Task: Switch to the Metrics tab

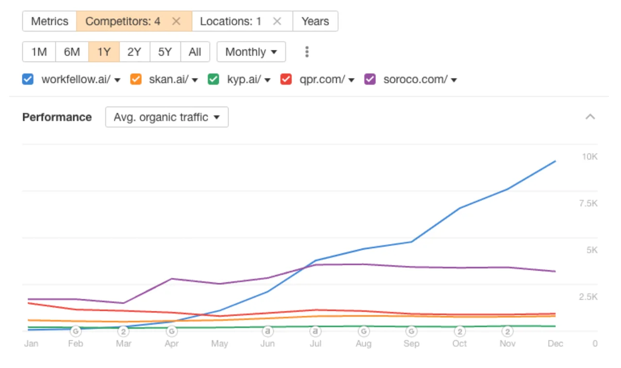Action: pyautogui.click(x=49, y=21)
